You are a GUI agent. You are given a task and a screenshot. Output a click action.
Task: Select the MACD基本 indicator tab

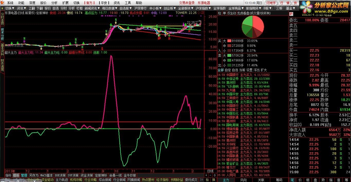[47, 175]
